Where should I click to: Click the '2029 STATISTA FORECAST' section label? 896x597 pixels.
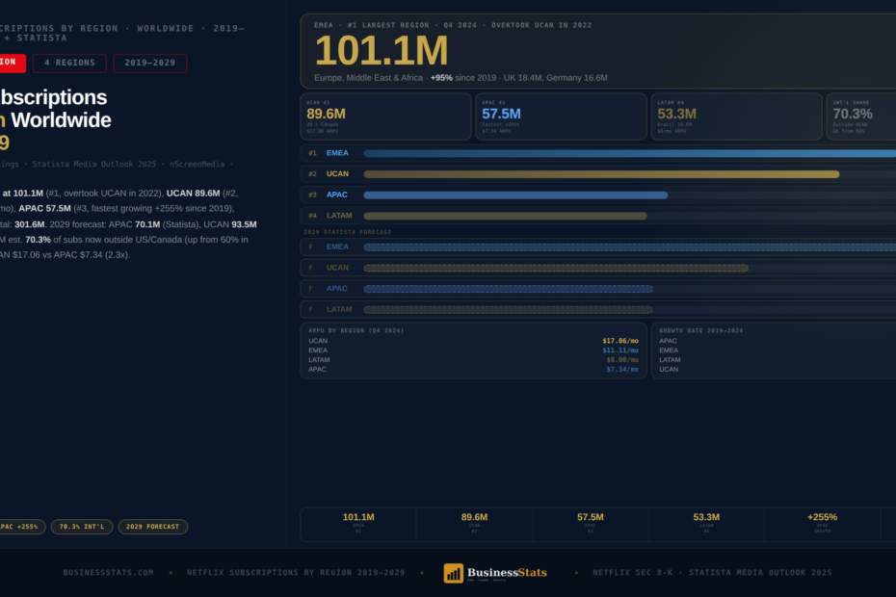pyautogui.click(x=348, y=232)
